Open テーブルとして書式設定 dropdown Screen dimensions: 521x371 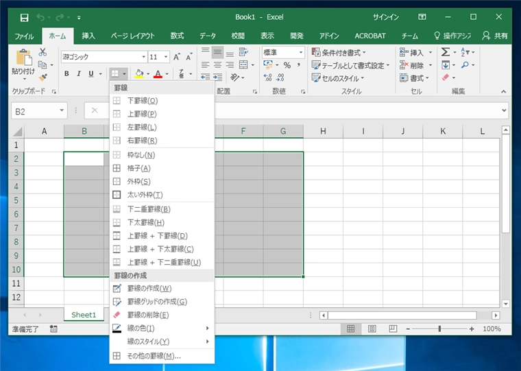point(350,65)
